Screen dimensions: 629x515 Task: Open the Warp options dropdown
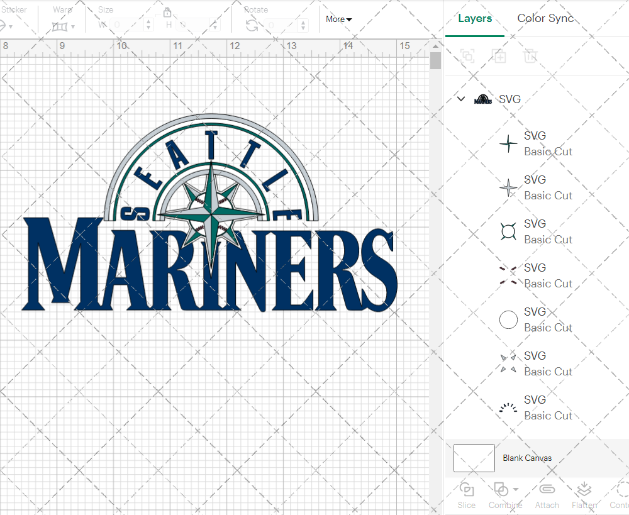[x=64, y=26]
